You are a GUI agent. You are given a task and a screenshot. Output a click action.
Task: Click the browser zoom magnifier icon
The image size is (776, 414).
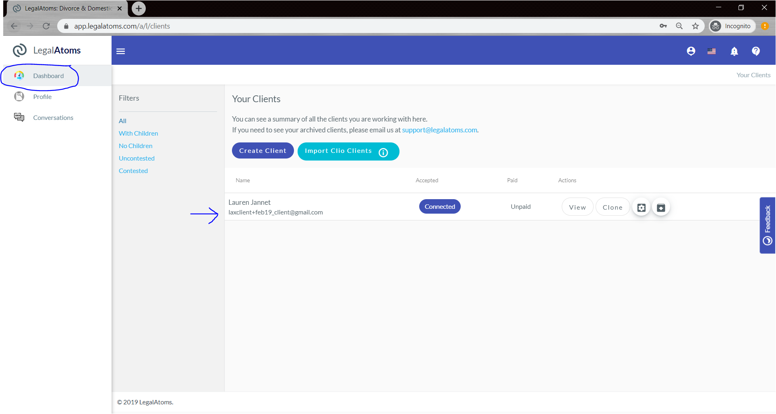(679, 26)
